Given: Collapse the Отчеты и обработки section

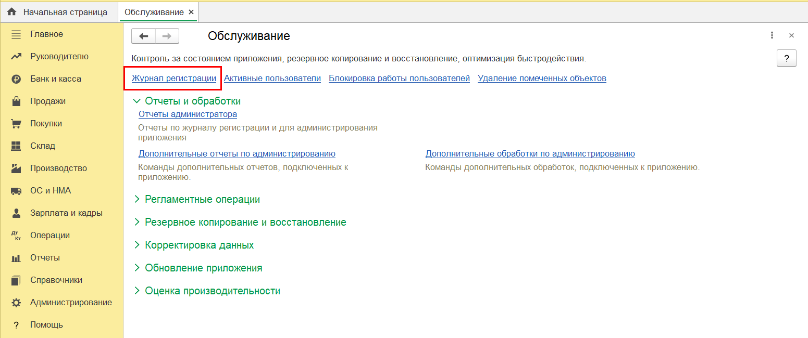Looking at the screenshot, I should click(x=137, y=101).
